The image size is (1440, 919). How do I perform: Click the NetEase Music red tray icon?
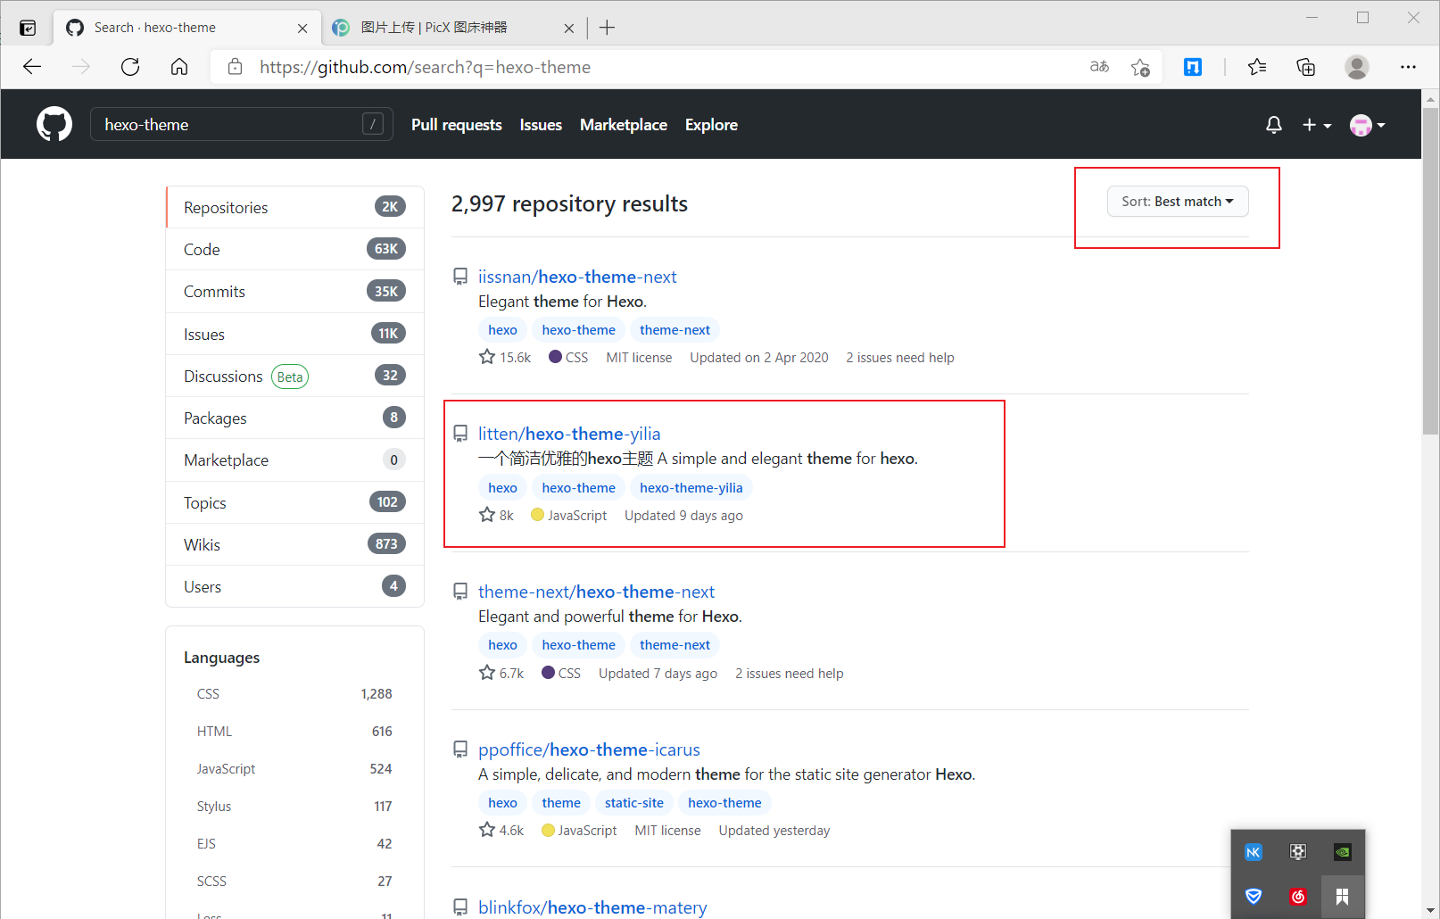(x=1298, y=897)
